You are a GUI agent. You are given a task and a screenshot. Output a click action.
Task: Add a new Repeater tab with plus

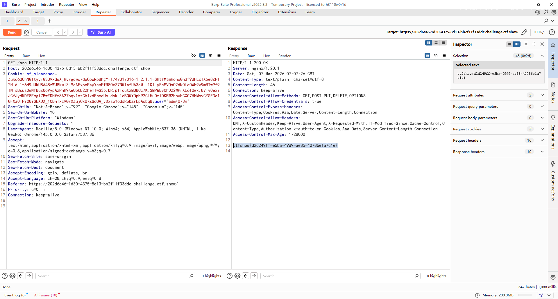pyautogui.click(x=49, y=21)
